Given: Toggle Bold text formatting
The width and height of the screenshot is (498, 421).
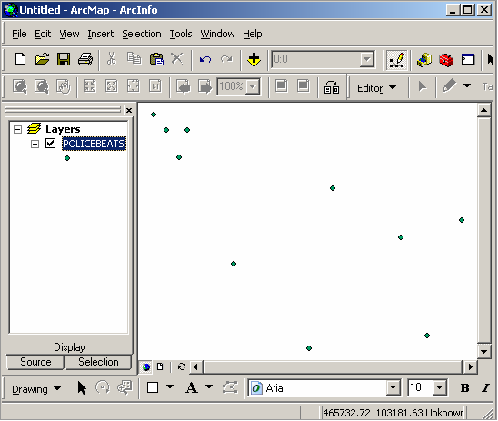Looking at the screenshot, I should [x=464, y=388].
